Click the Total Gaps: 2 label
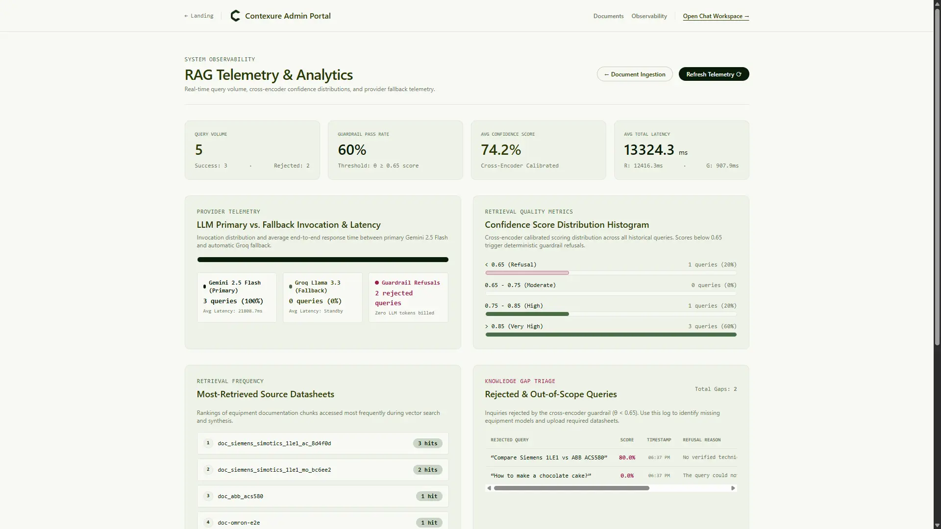Image resolution: width=941 pixels, height=529 pixels. pos(716,389)
